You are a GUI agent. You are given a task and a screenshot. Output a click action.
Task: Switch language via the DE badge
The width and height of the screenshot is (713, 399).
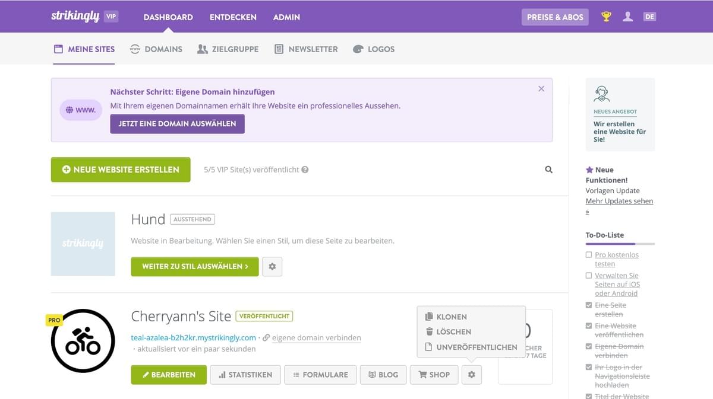[649, 17]
